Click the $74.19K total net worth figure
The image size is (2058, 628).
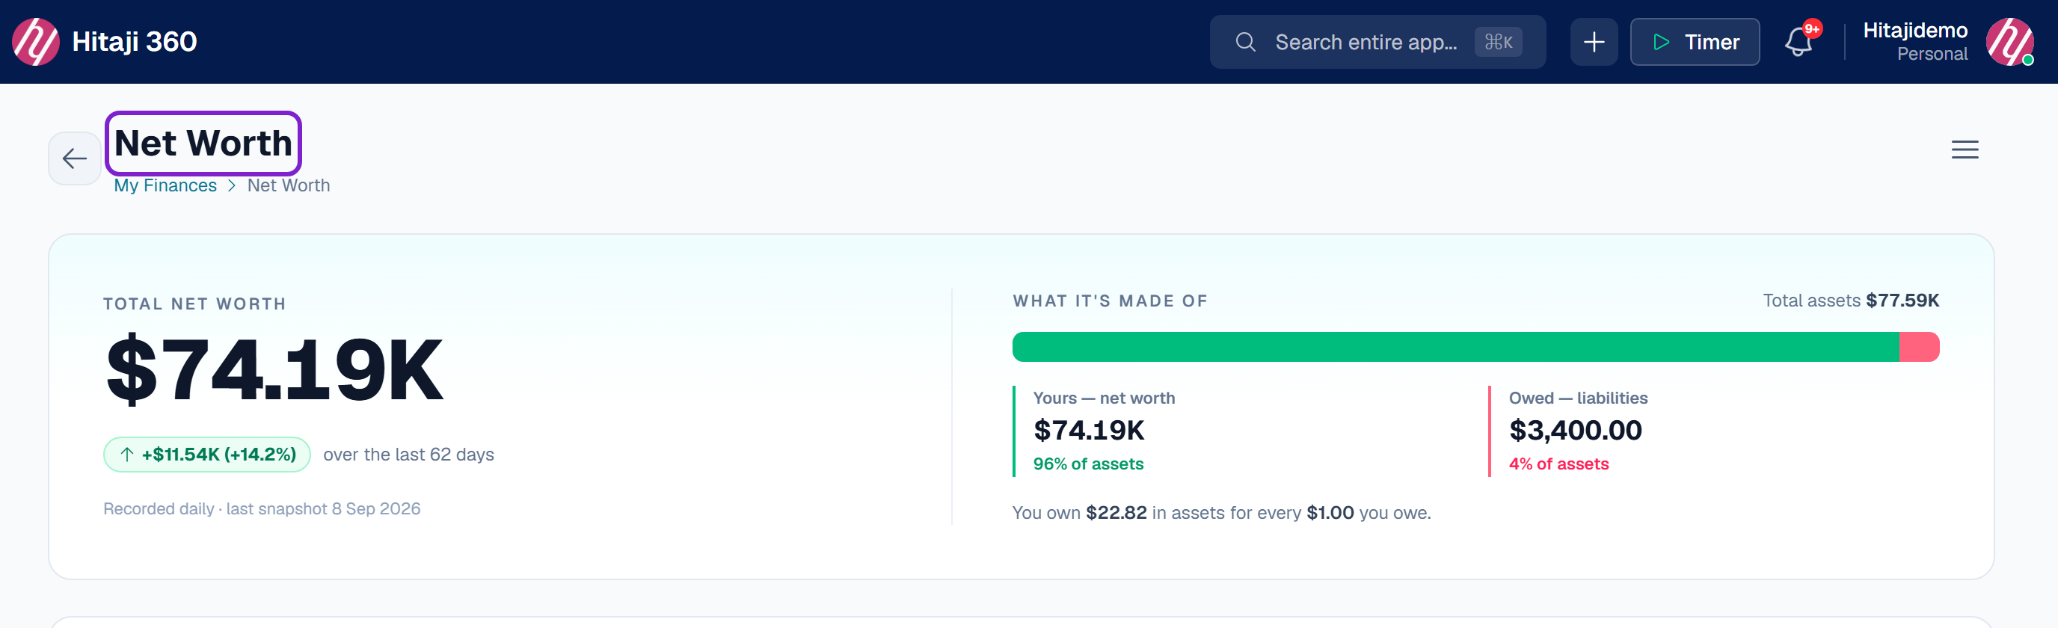click(x=274, y=370)
